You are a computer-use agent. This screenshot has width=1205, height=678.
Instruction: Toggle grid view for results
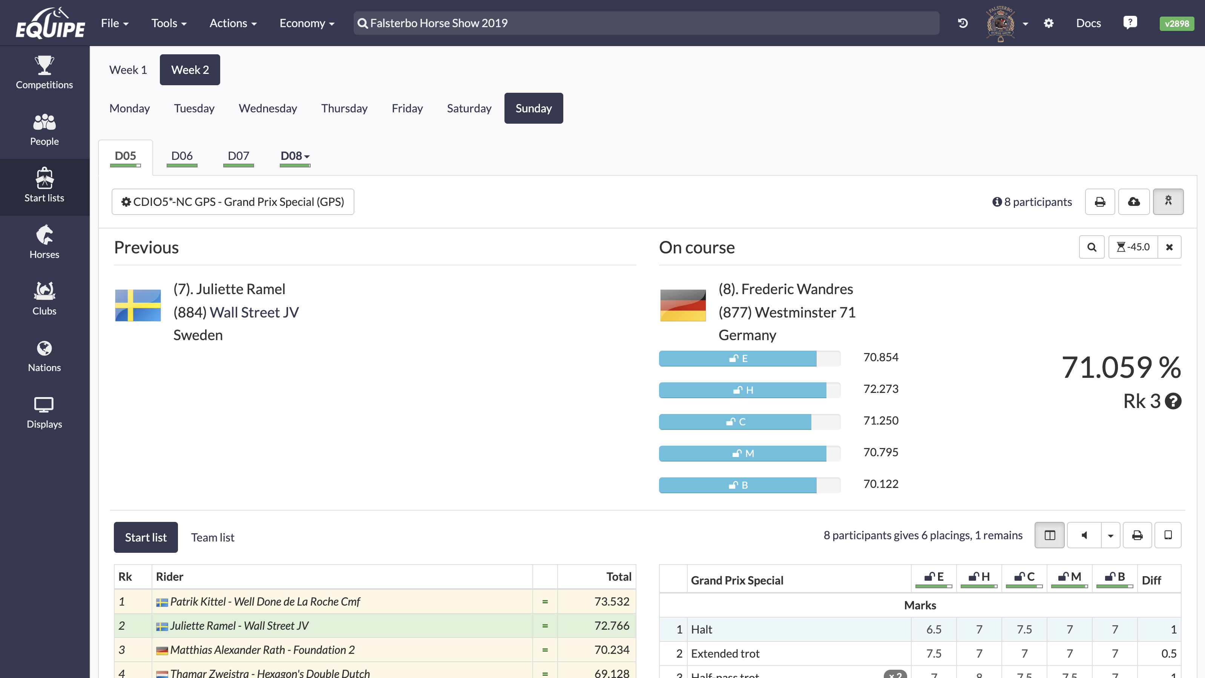1049,535
